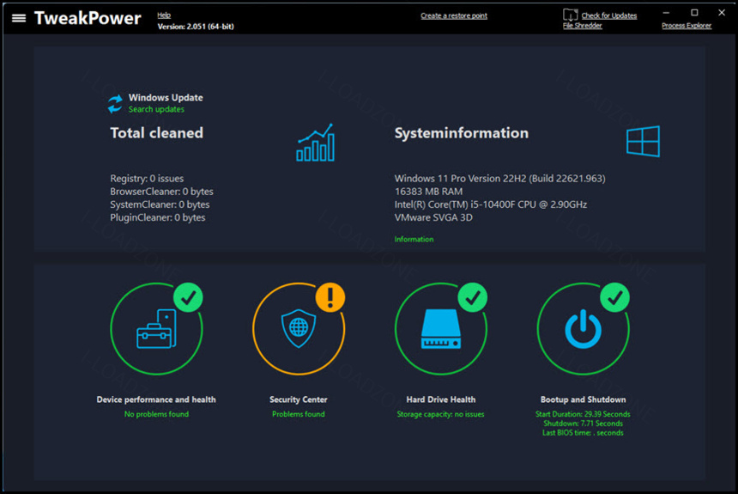The image size is (738, 494).
Task: Click VMware SVGA 3D line
Action: (433, 217)
